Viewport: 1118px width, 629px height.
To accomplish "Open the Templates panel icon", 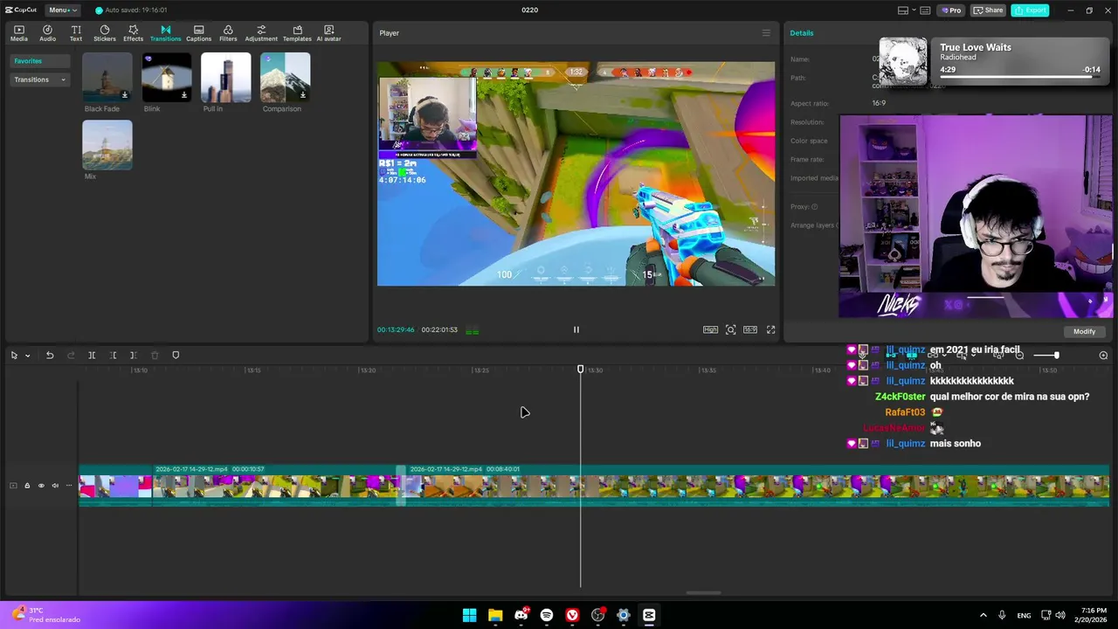I will pos(297,33).
